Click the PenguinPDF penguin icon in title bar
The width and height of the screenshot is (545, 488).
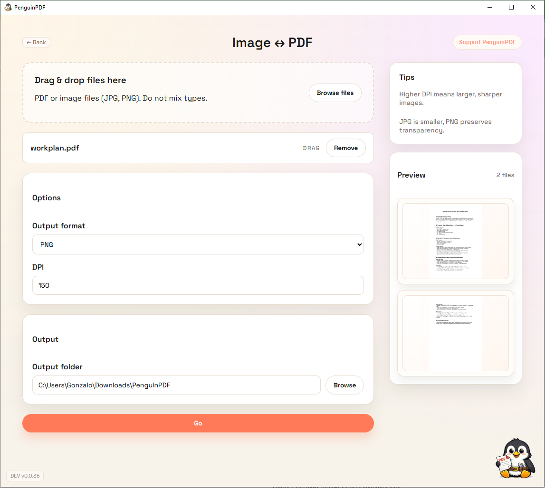pyautogui.click(x=8, y=7)
